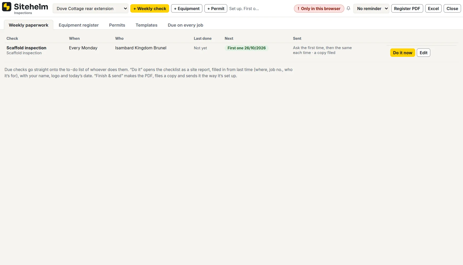Go to the Templates tab
The height and width of the screenshot is (265, 463).
(146, 25)
